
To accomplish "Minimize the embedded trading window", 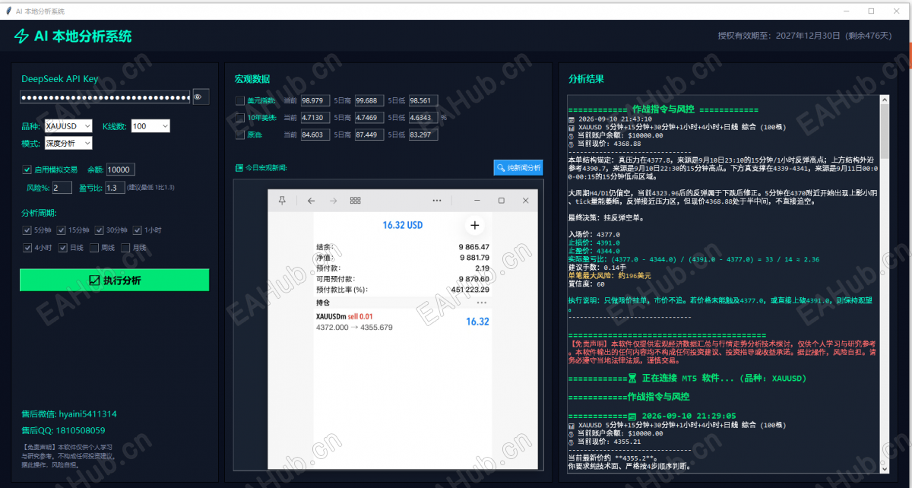I will (478, 201).
